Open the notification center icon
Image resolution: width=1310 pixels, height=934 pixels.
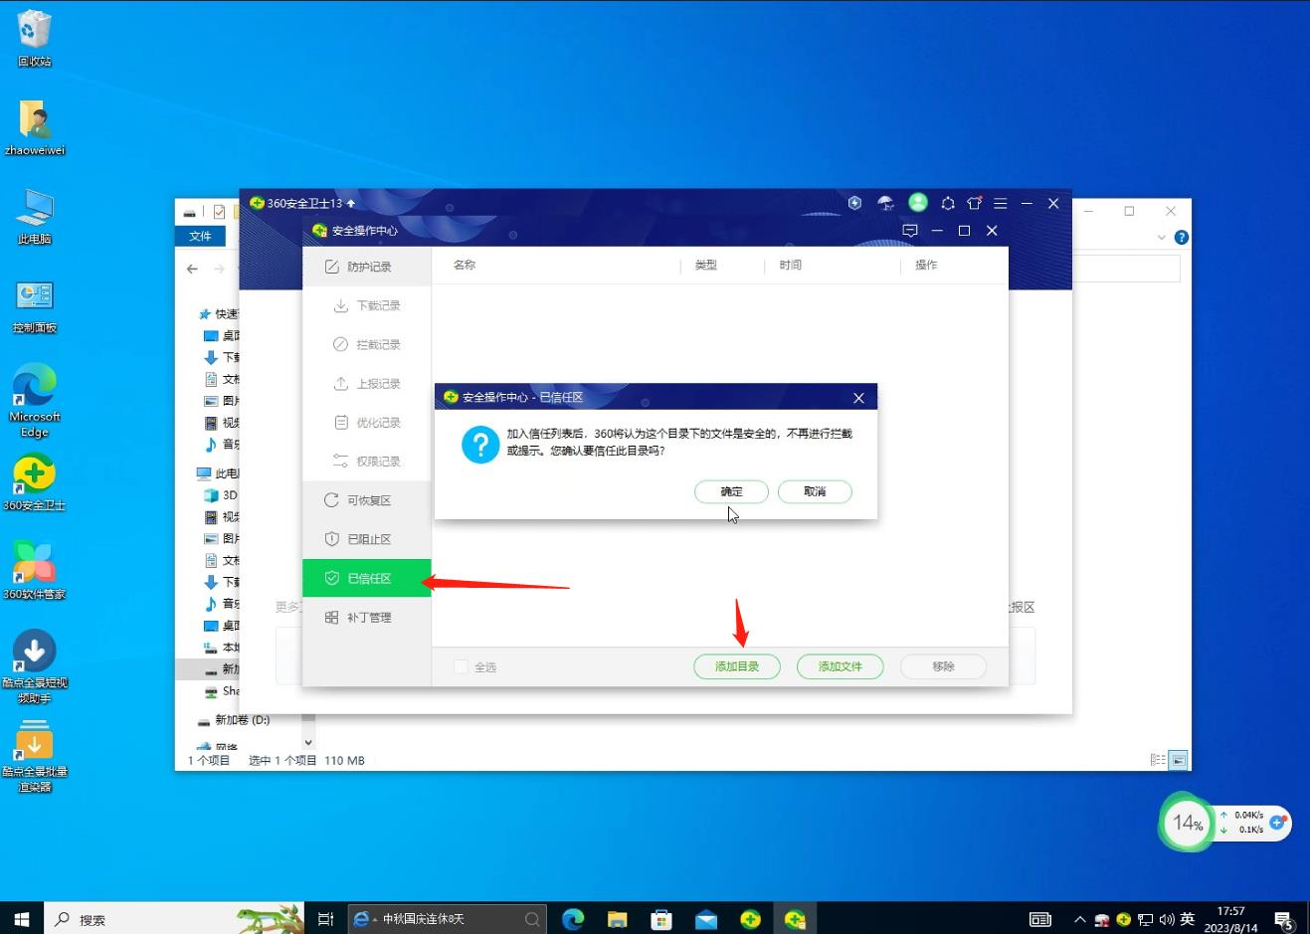(1283, 920)
